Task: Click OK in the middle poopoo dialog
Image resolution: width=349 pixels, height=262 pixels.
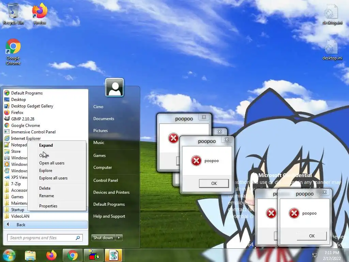Action: (x=214, y=183)
